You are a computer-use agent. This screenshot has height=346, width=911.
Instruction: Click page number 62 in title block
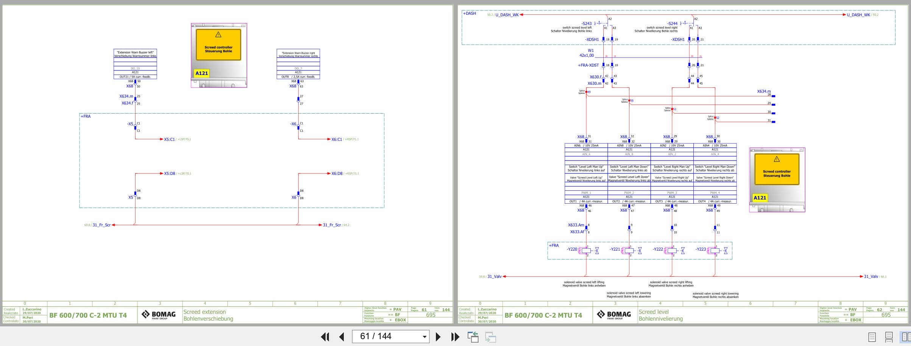pos(879,310)
